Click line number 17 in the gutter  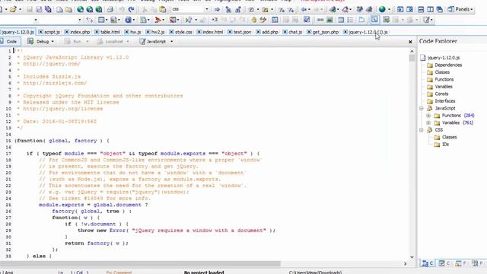click(8, 154)
